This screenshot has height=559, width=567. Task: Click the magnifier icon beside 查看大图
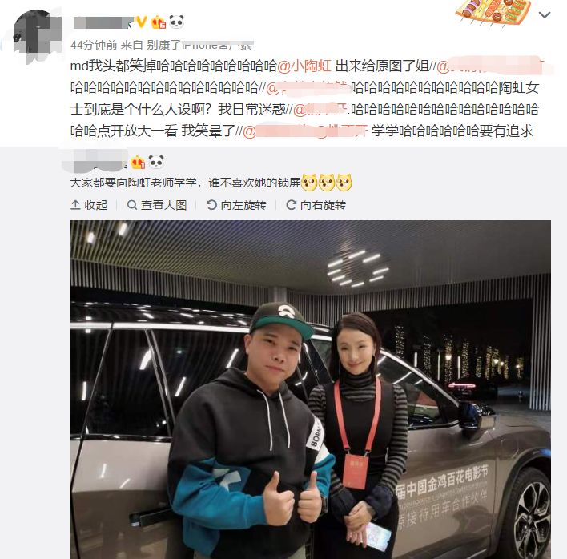click(132, 205)
